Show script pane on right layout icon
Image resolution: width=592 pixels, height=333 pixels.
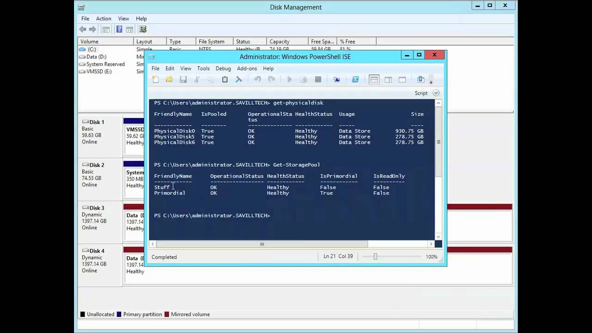[388, 80]
